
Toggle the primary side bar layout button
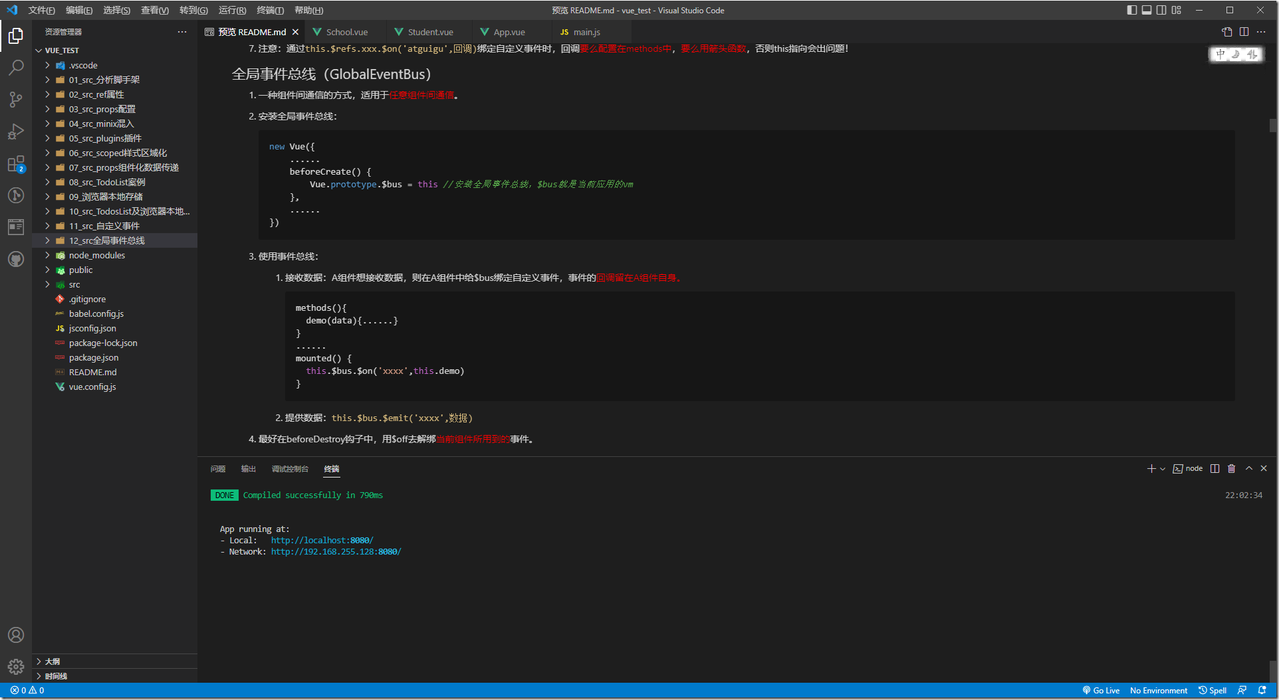coord(1131,10)
